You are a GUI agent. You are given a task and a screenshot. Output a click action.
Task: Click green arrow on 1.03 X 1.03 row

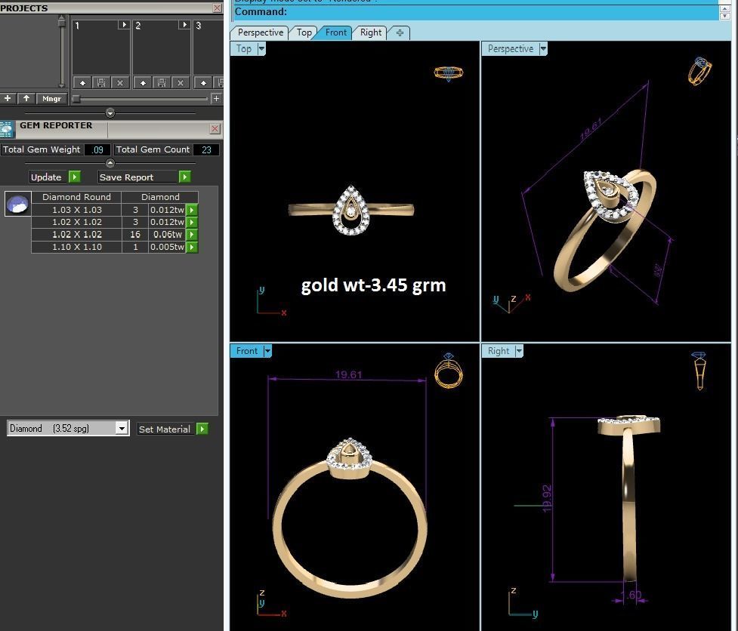tap(192, 210)
